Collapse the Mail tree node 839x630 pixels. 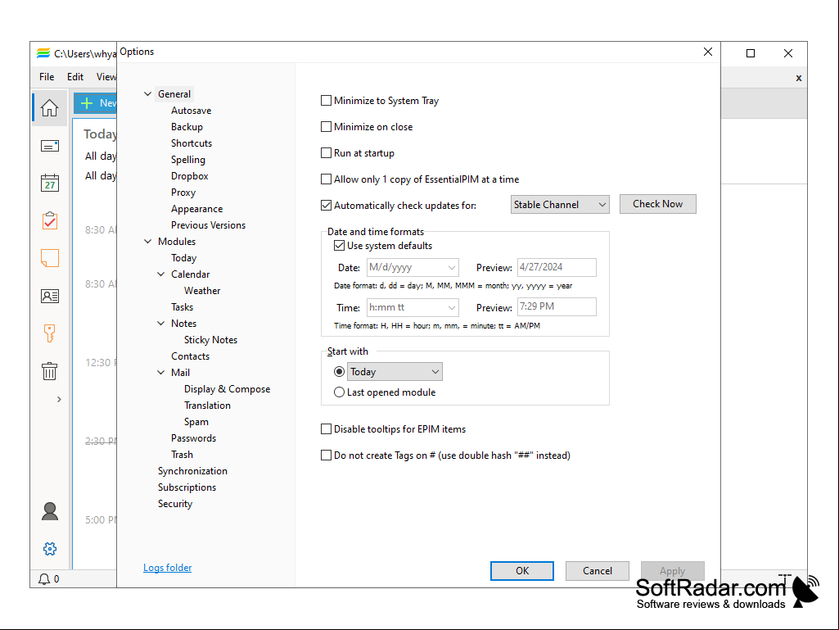tap(160, 372)
